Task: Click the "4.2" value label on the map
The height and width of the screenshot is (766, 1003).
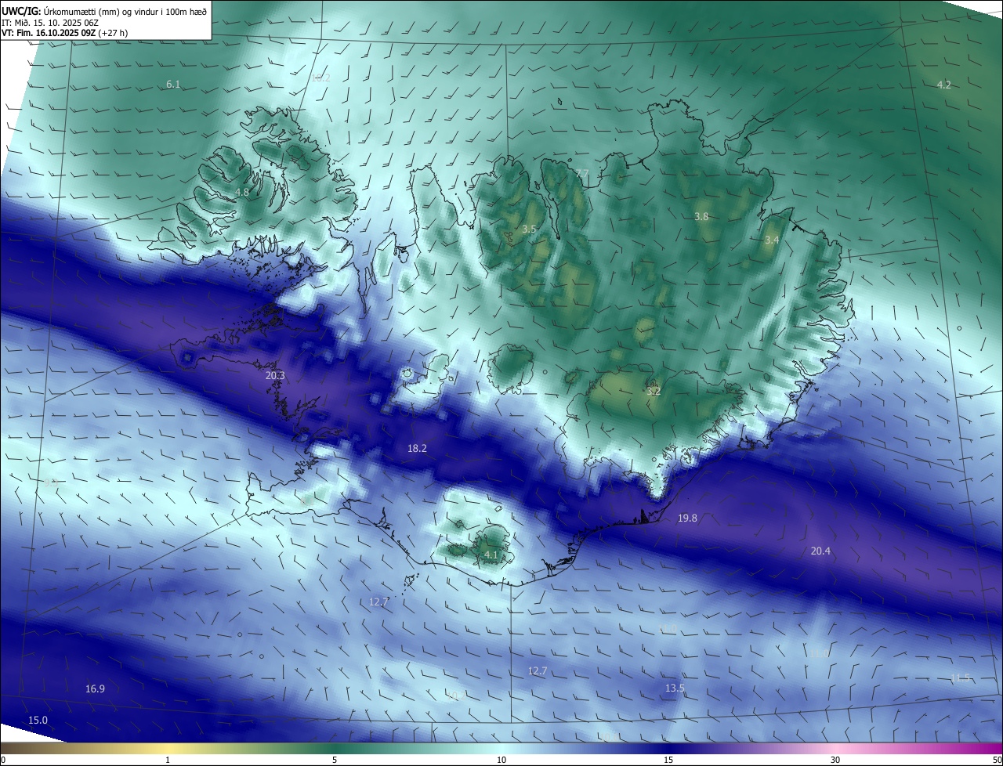Action: [944, 85]
